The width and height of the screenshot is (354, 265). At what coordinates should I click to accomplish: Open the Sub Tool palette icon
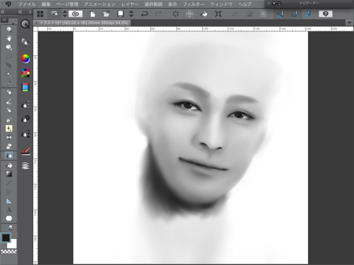click(x=25, y=105)
